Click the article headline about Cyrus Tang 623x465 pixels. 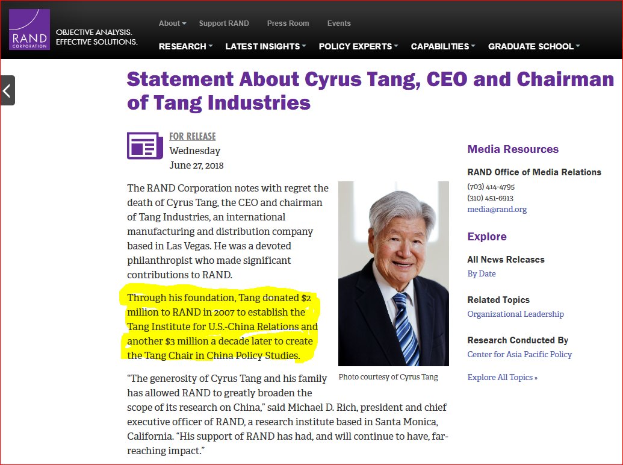[370, 91]
